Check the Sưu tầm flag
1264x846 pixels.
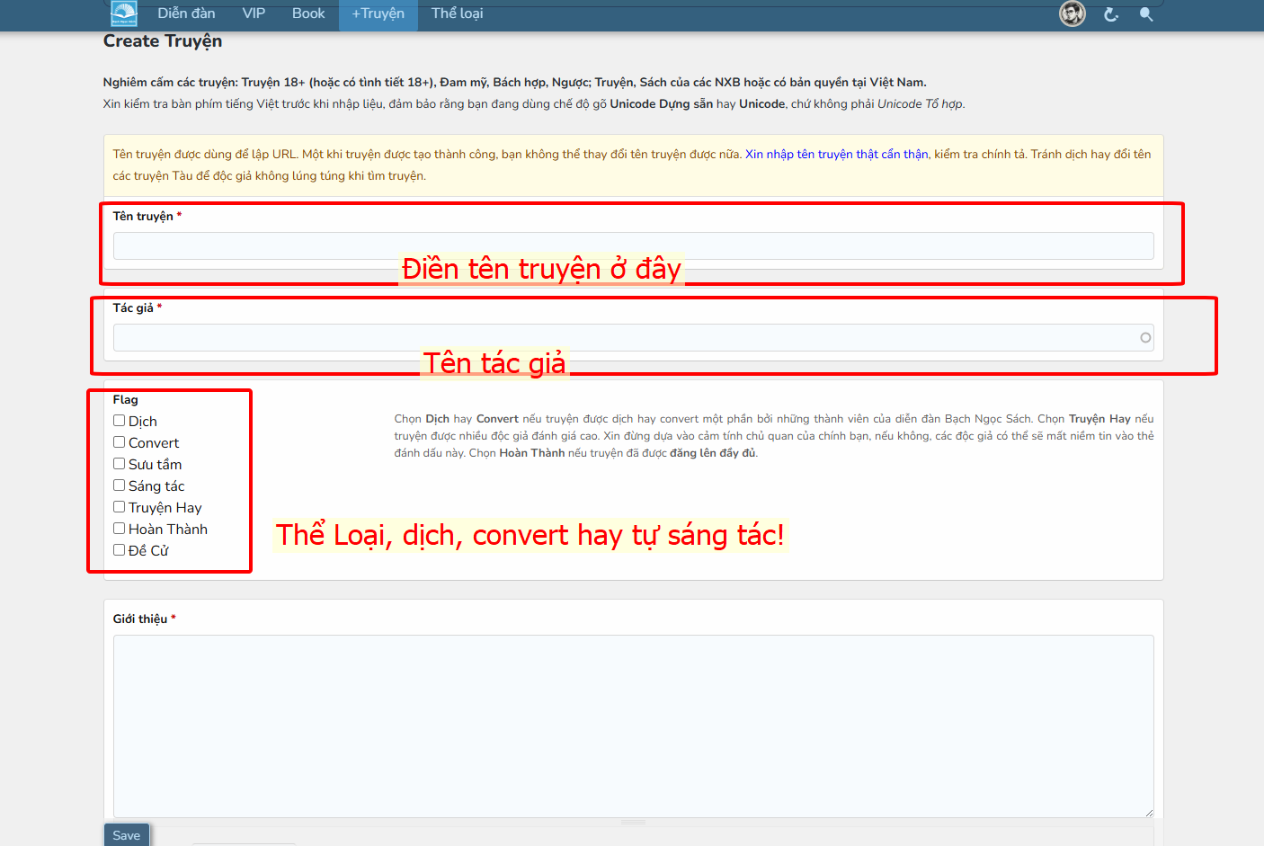tap(119, 464)
